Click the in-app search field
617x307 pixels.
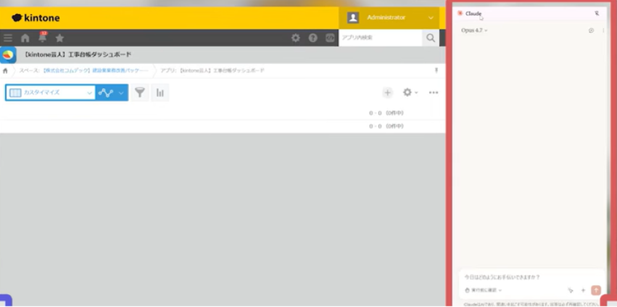coord(380,38)
